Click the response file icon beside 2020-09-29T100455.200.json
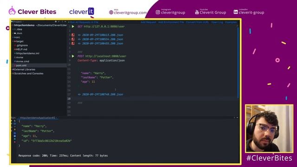This screenshot has width=297, height=167. point(73,43)
